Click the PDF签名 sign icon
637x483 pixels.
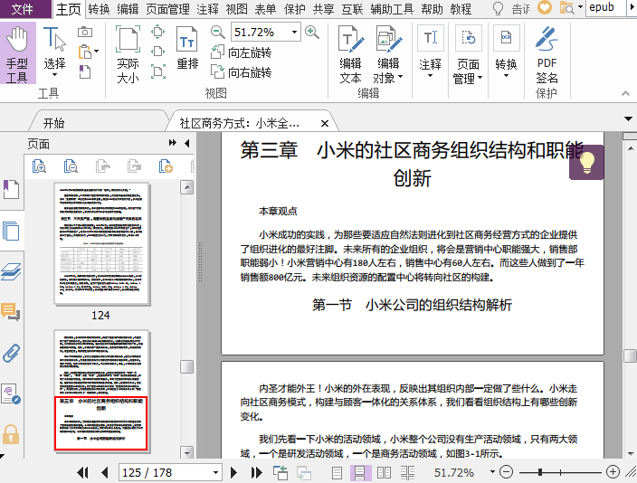coord(547,54)
